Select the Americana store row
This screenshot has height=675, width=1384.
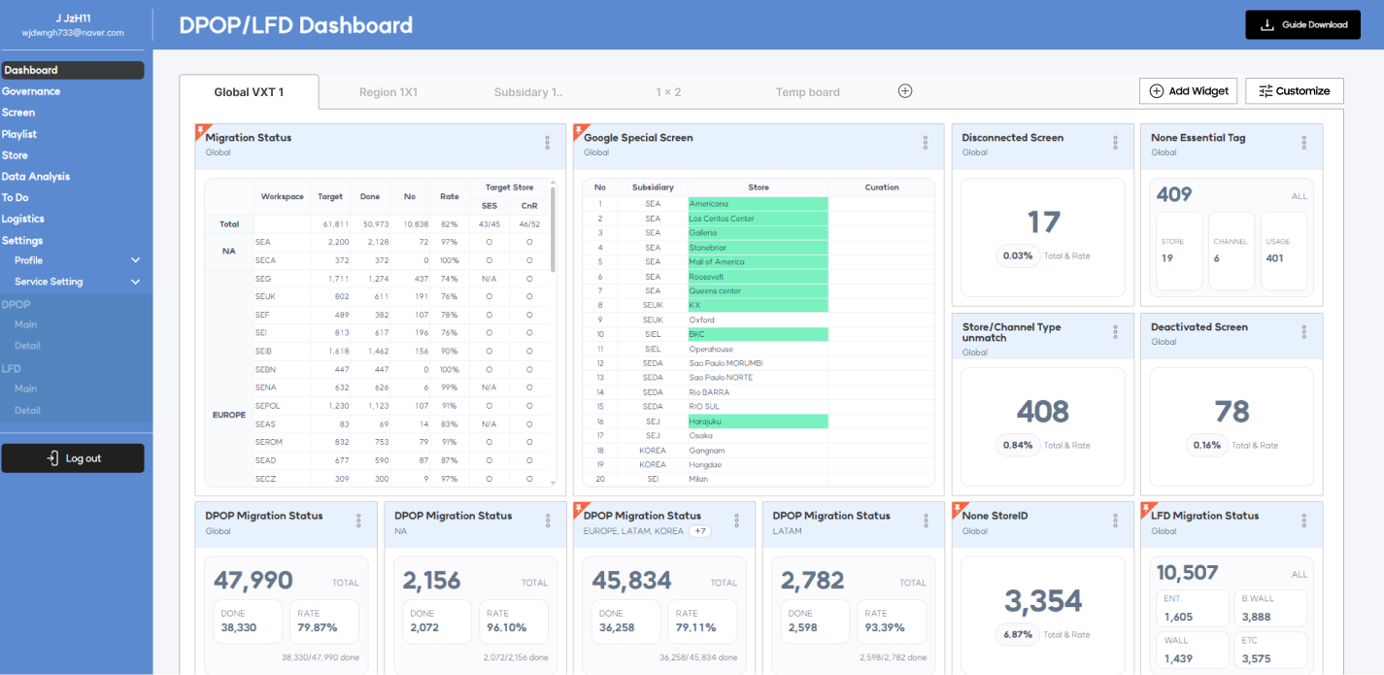coord(758,204)
